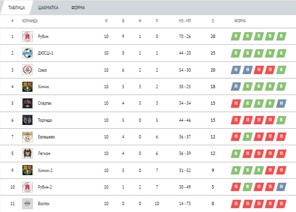296x212 pixels.
Task: Sort by the О points column header
Action: coord(213,21)
